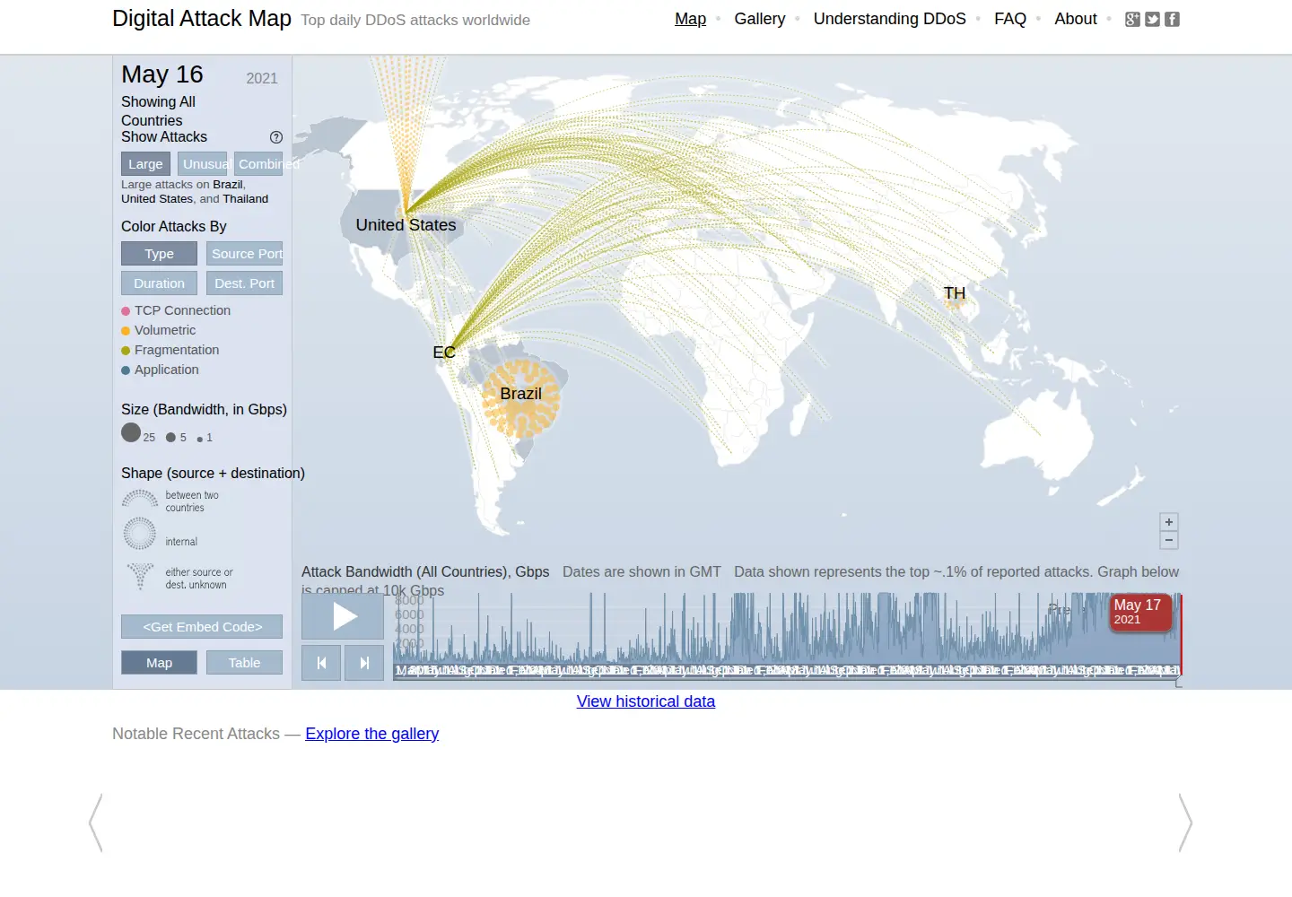Play the attack timeline animation

pyautogui.click(x=343, y=616)
